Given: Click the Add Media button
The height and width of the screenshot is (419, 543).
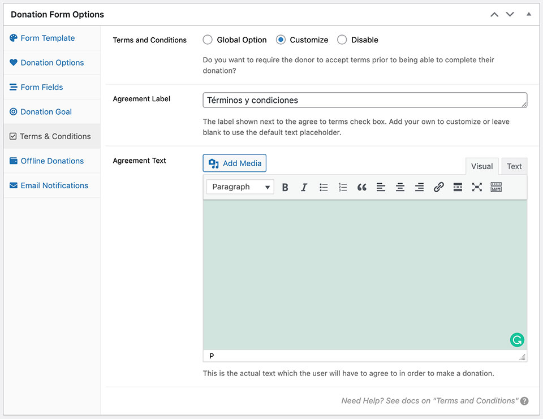Looking at the screenshot, I should point(234,163).
